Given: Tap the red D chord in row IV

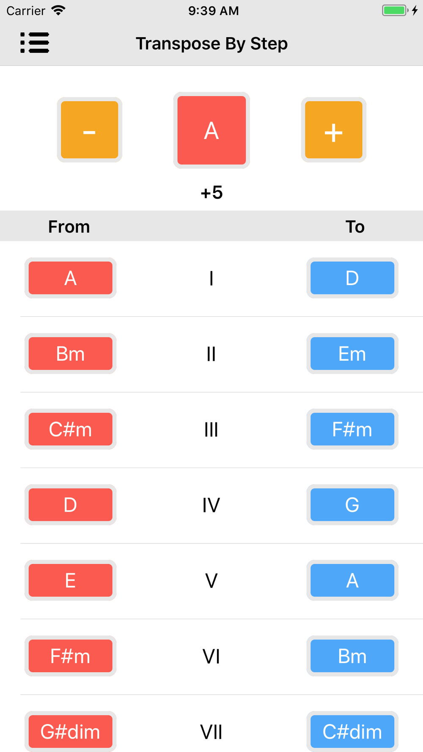Looking at the screenshot, I should (x=71, y=505).
